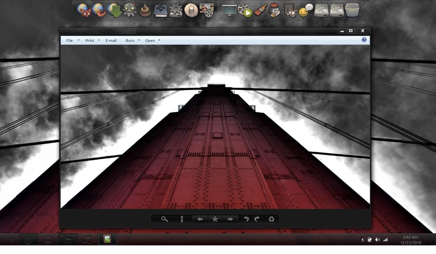Select the zoom magnifier tool
Screen dimensions: 436x254
point(164,219)
